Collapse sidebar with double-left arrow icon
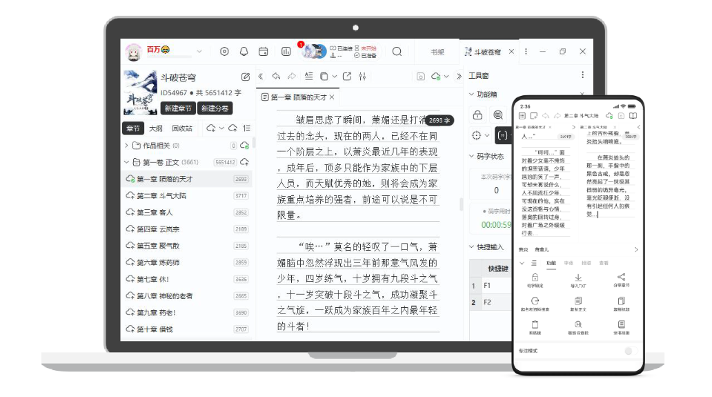 coord(261,77)
